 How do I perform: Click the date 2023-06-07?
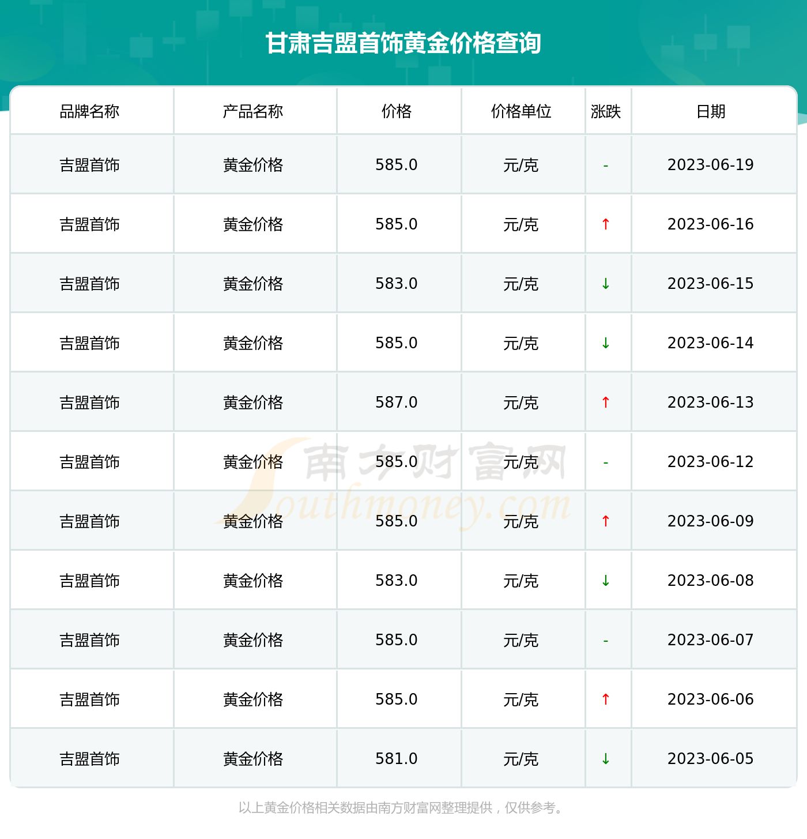pos(711,640)
